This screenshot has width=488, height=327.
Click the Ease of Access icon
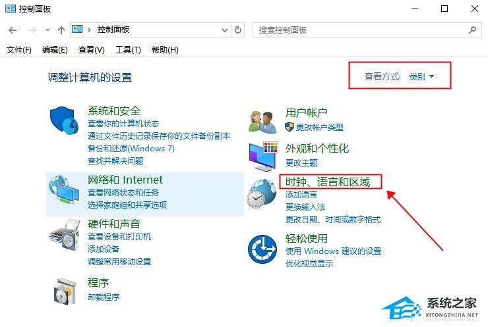(262, 249)
